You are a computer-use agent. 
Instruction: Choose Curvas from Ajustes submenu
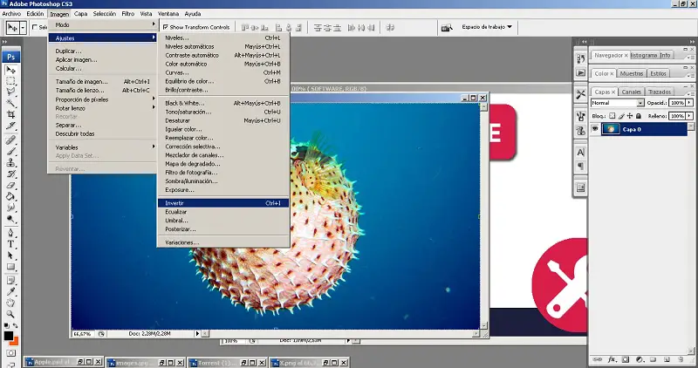point(223,72)
